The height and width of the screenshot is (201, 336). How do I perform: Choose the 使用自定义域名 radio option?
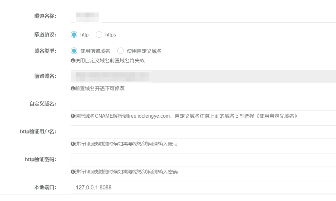(x=120, y=51)
